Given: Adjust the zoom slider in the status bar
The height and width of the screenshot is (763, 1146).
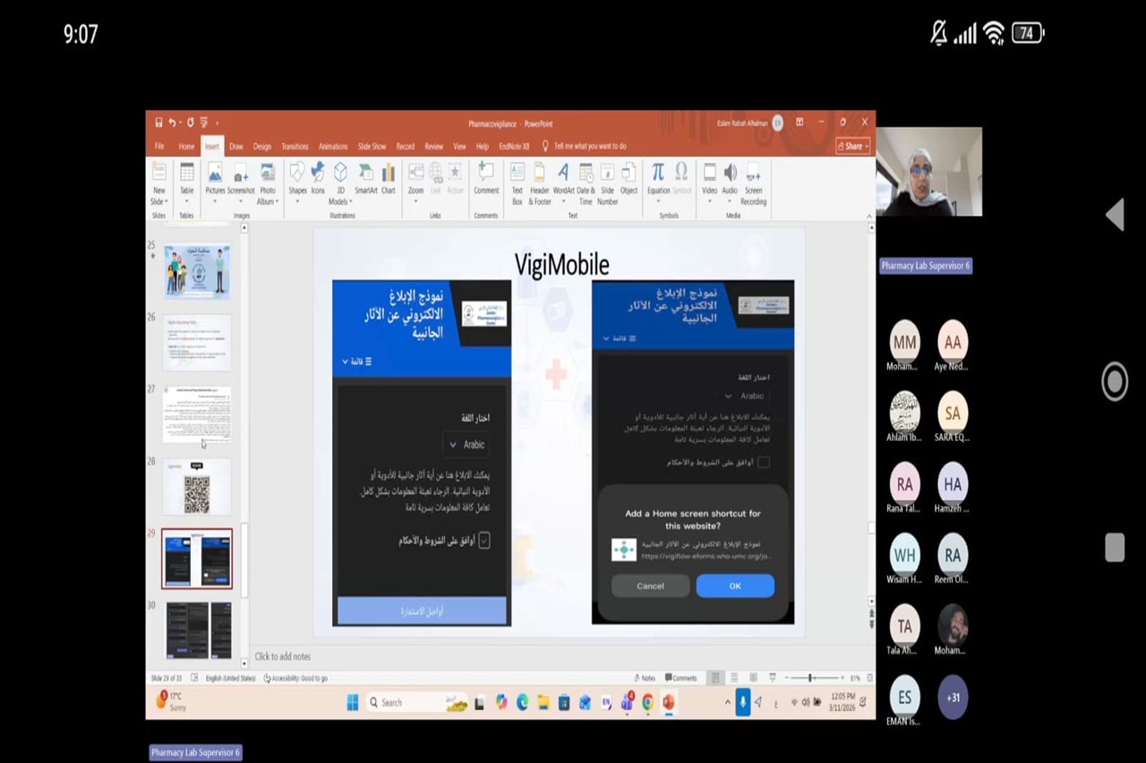Looking at the screenshot, I should coord(810,678).
